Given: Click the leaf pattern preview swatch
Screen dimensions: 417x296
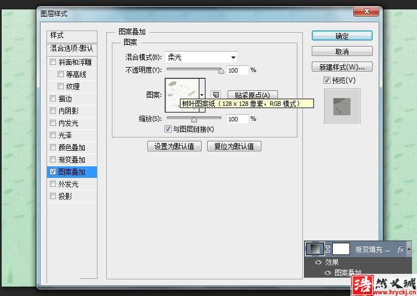Looking at the screenshot, I should click(x=182, y=95).
